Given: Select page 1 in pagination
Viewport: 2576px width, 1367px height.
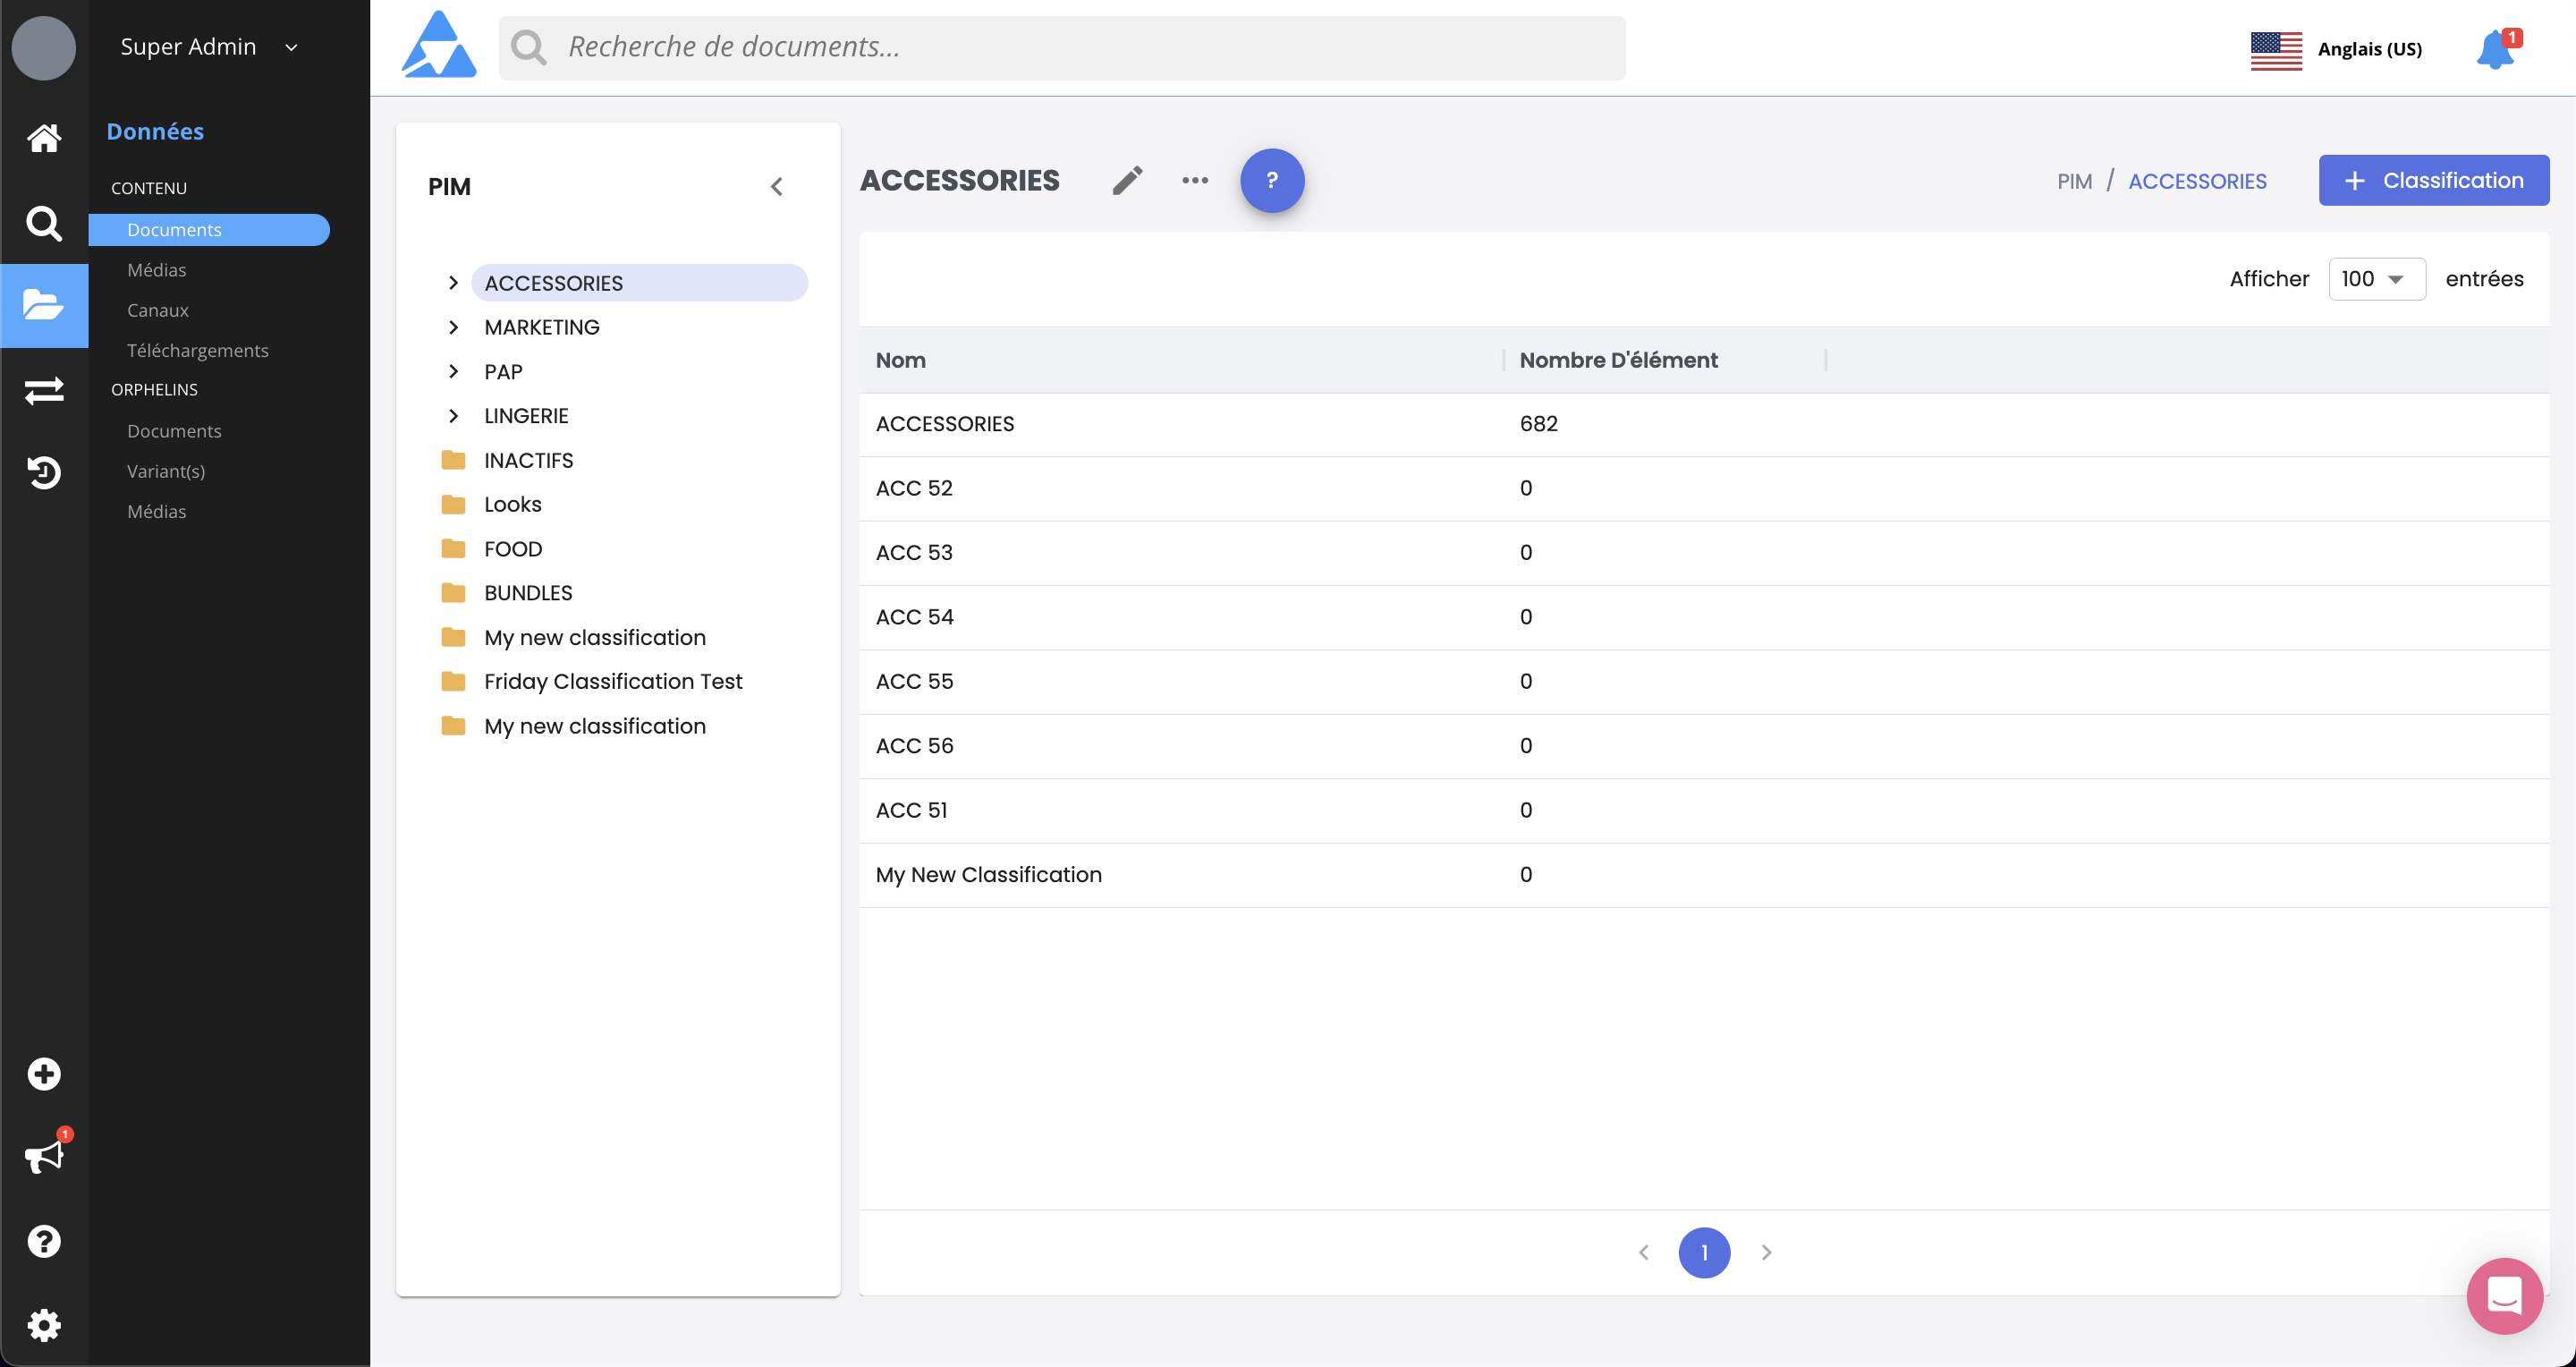Looking at the screenshot, I should pyautogui.click(x=1704, y=1252).
